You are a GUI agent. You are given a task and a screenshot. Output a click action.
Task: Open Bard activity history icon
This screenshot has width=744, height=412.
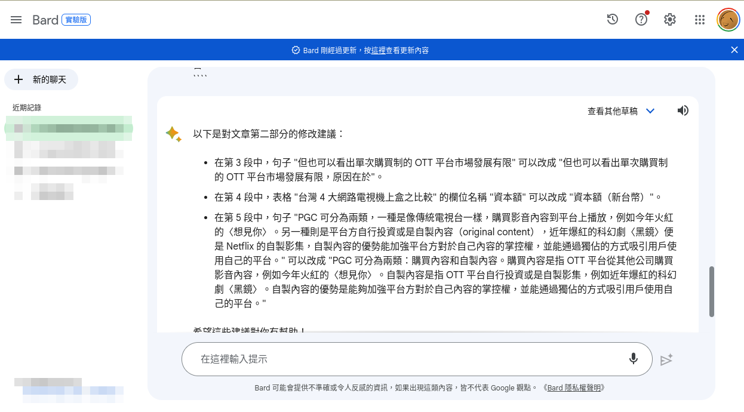coord(612,20)
